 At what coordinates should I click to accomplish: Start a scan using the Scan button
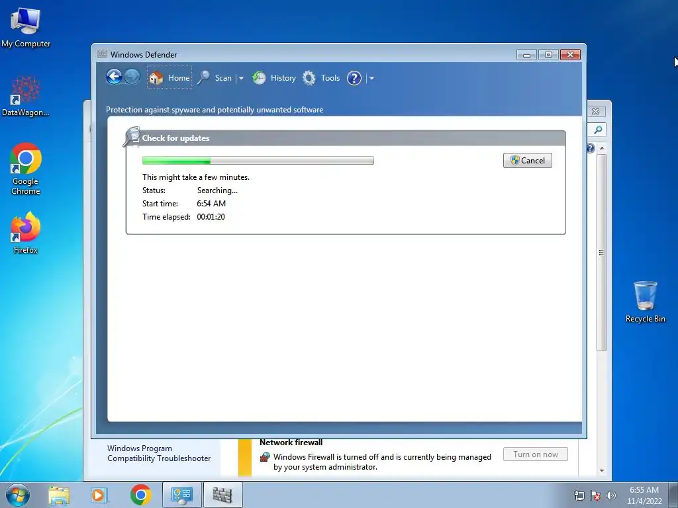coord(215,78)
